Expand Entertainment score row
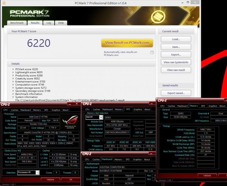 [13, 82]
